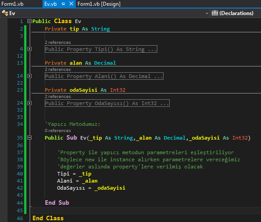Select the Ev.vb editor tab

click(x=51, y=4)
